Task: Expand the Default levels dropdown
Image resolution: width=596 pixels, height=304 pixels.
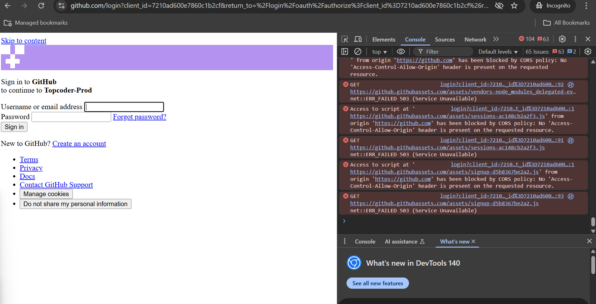Action: click(x=498, y=52)
